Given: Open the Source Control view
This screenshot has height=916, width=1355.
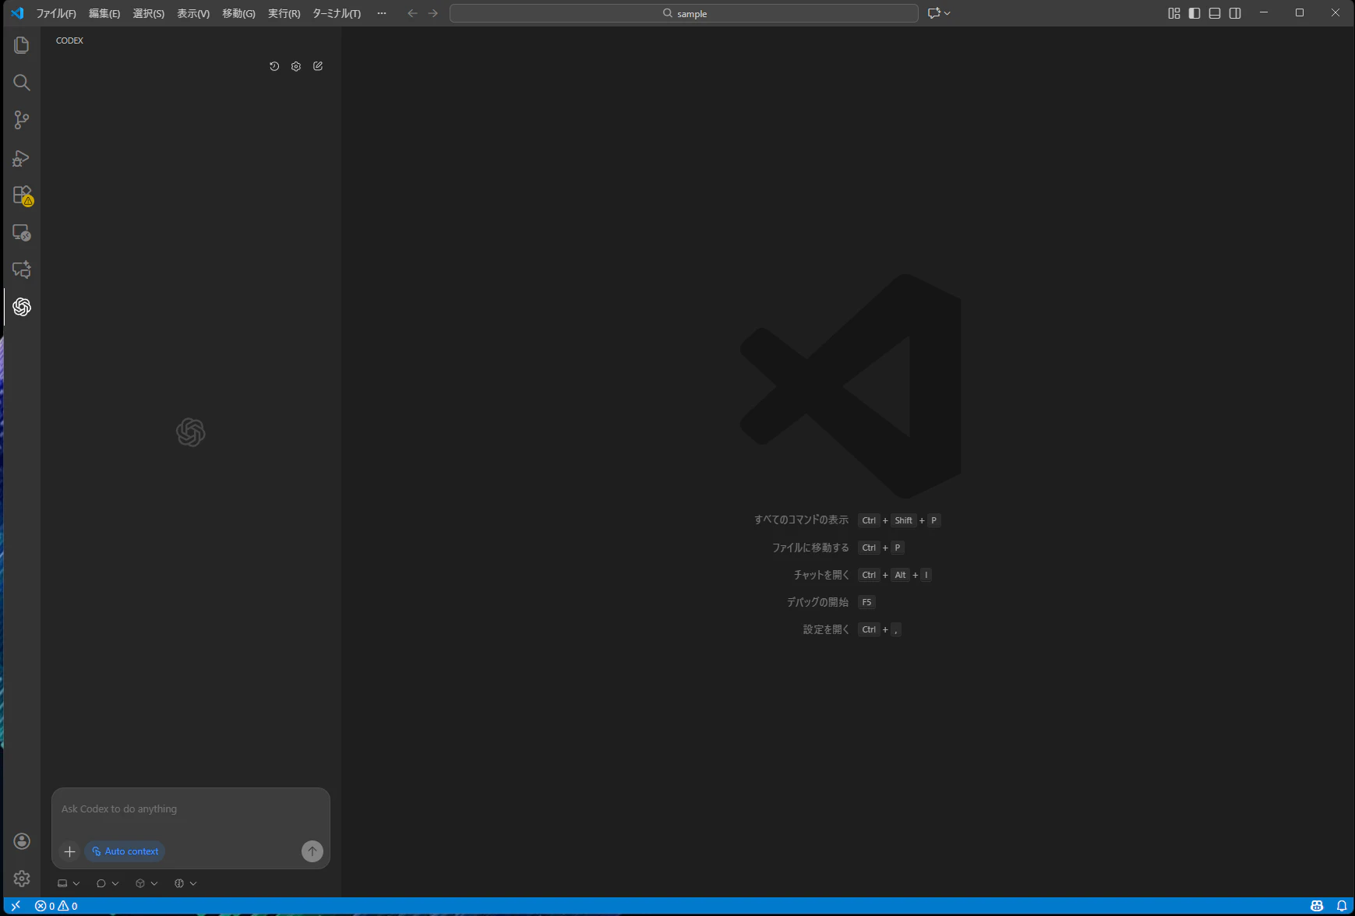Looking at the screenshot, I should pos(22,120).
